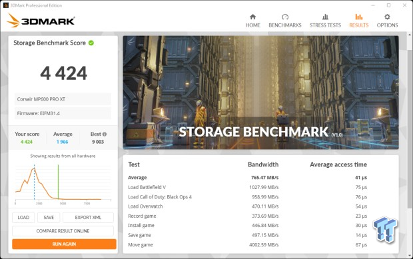The height and width of the screenshot is (259, 413).
Task: Click the orange Run Again button
Action: [64, 244]
